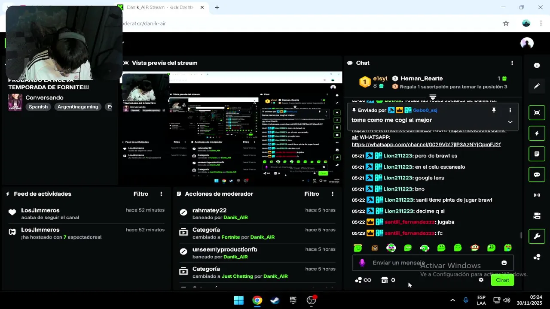This screenshot has height=309, width=550.
Task: Toggle the moderator actions panel in the sidebar
Action: tap(537, 154)
